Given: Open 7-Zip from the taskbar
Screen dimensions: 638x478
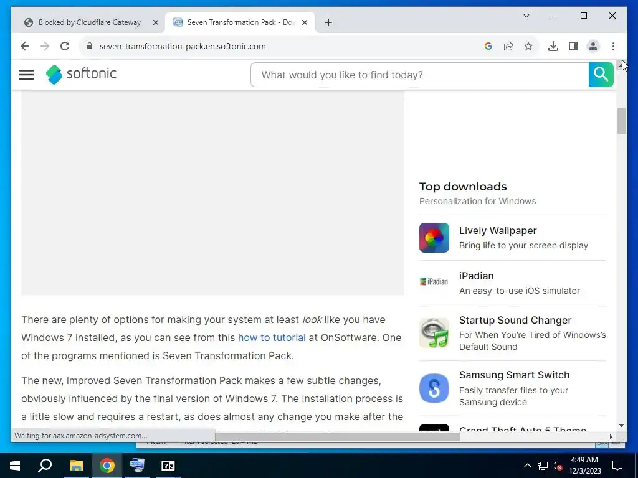Looking at the screenshot, I should 168,466.
